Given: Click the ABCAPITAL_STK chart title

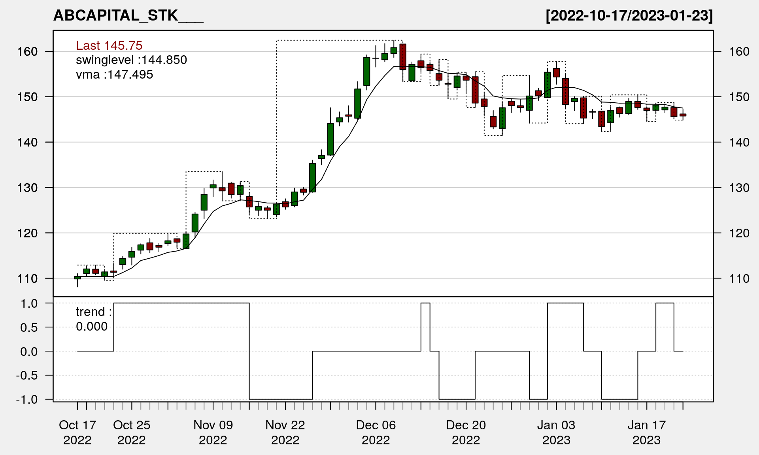Looking at the screenshot, I should coord(128,16).
